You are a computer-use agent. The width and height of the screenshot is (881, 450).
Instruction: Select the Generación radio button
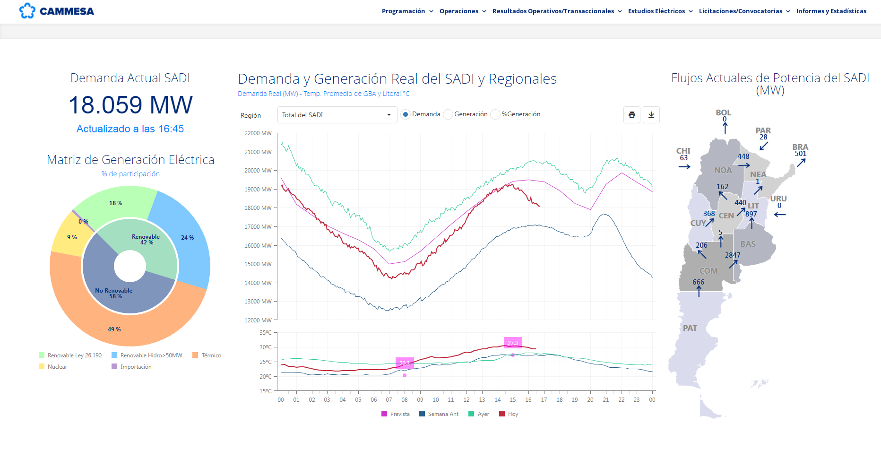448,114
